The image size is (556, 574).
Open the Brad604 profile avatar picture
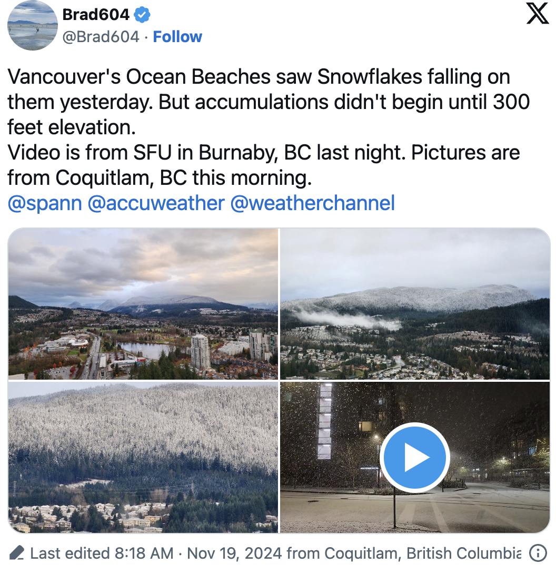click(x=33, y=25)
